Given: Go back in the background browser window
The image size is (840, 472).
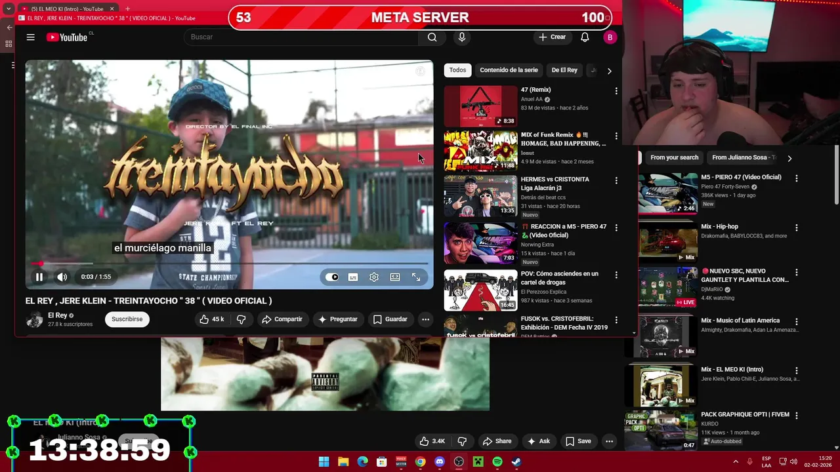Looking at the screenshot, I should (x=9, y=28).
